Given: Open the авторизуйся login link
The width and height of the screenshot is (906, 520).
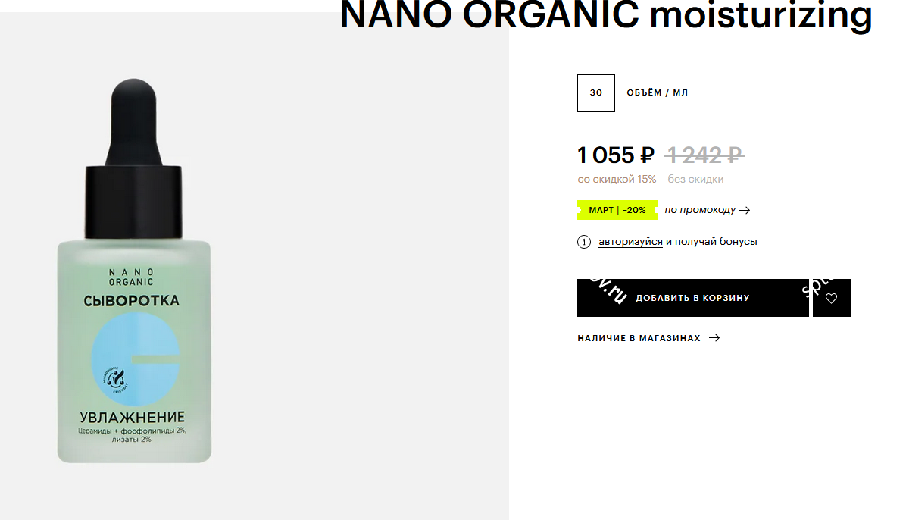Looking at the screenshot, I should [630, 241].
